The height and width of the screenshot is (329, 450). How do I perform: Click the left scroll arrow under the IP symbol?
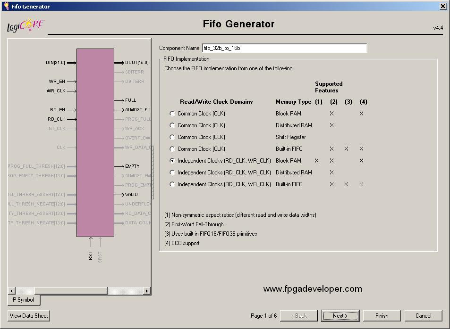tap(11, 291)
